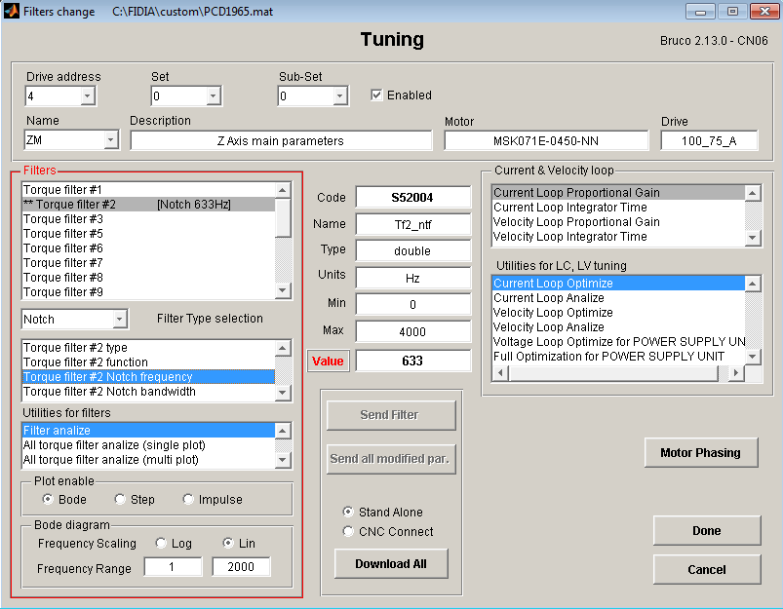Choose CNC Connect mode

click(349, 532)
